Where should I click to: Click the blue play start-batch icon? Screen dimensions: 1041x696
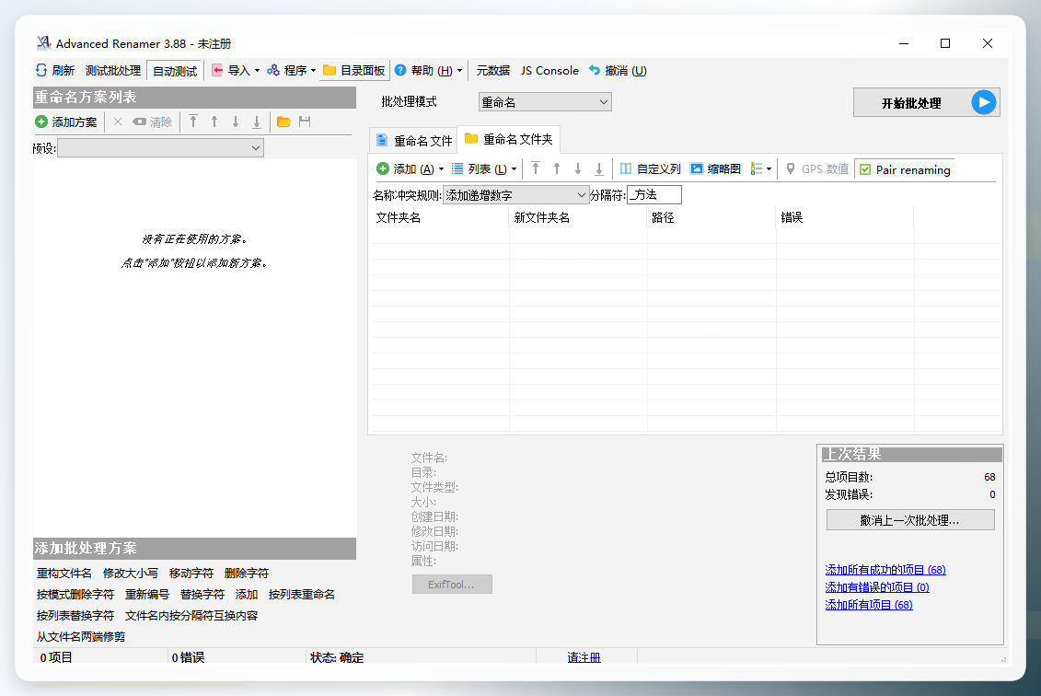[984, 102]
